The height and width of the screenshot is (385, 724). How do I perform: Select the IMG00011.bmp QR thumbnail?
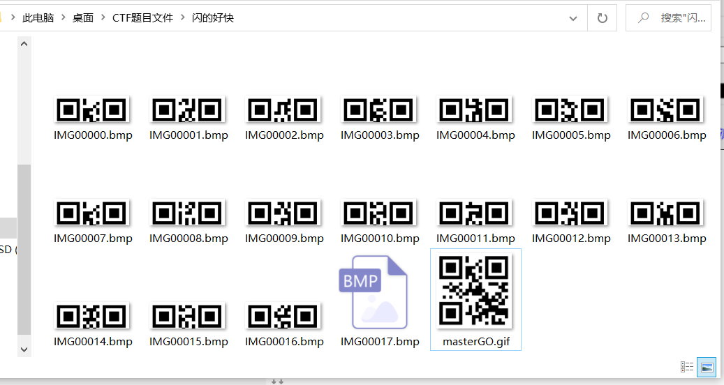point(474,213)
